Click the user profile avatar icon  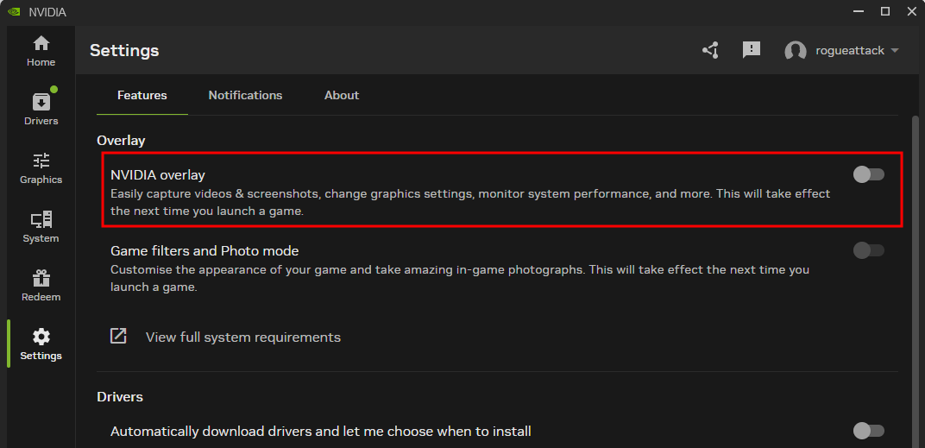pos(795,51)
